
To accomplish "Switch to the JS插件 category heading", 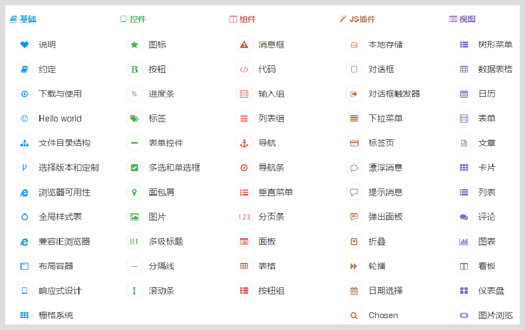I will click(362, 19).
